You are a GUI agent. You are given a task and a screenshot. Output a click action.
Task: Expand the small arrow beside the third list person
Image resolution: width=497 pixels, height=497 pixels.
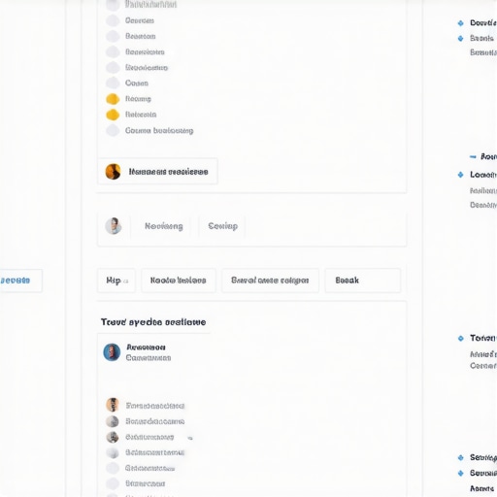pyautogui.click(x=190, y=438)
